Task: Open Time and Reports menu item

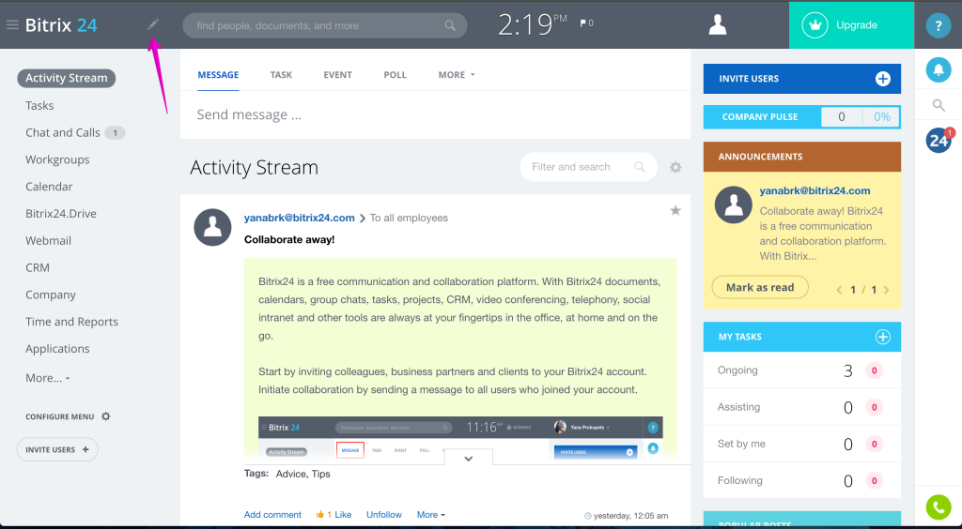Action: (x=71, y=322)
